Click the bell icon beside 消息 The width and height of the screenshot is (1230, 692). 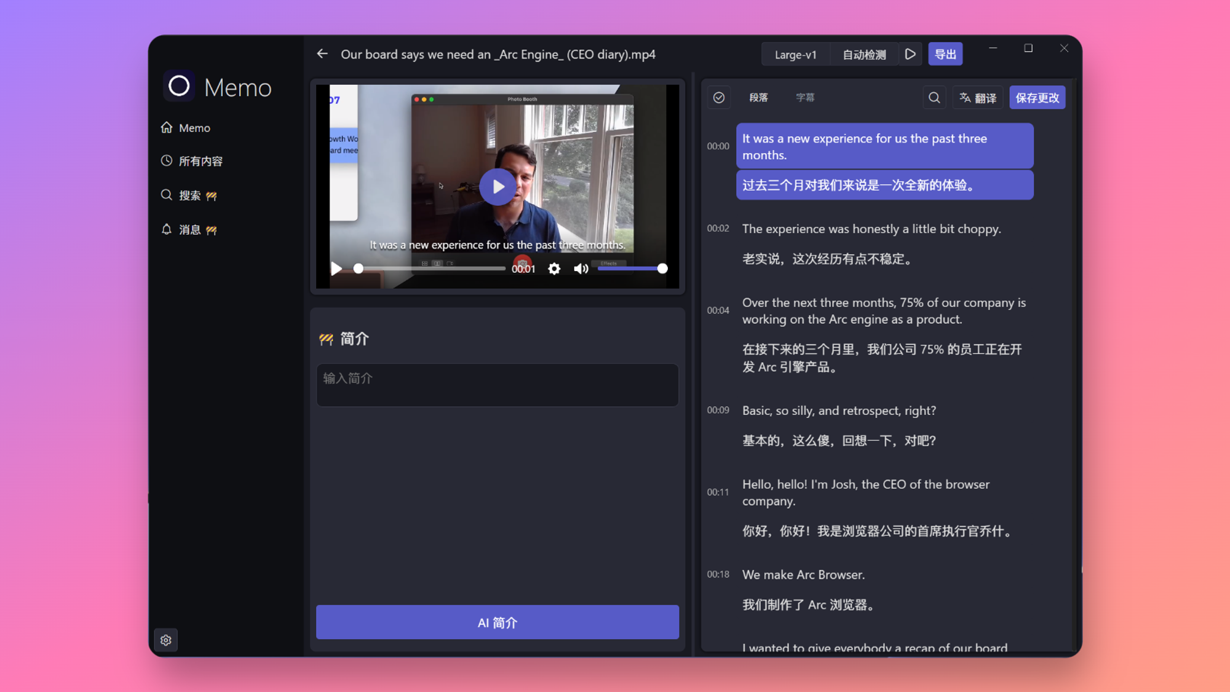[x=167, y=229]
